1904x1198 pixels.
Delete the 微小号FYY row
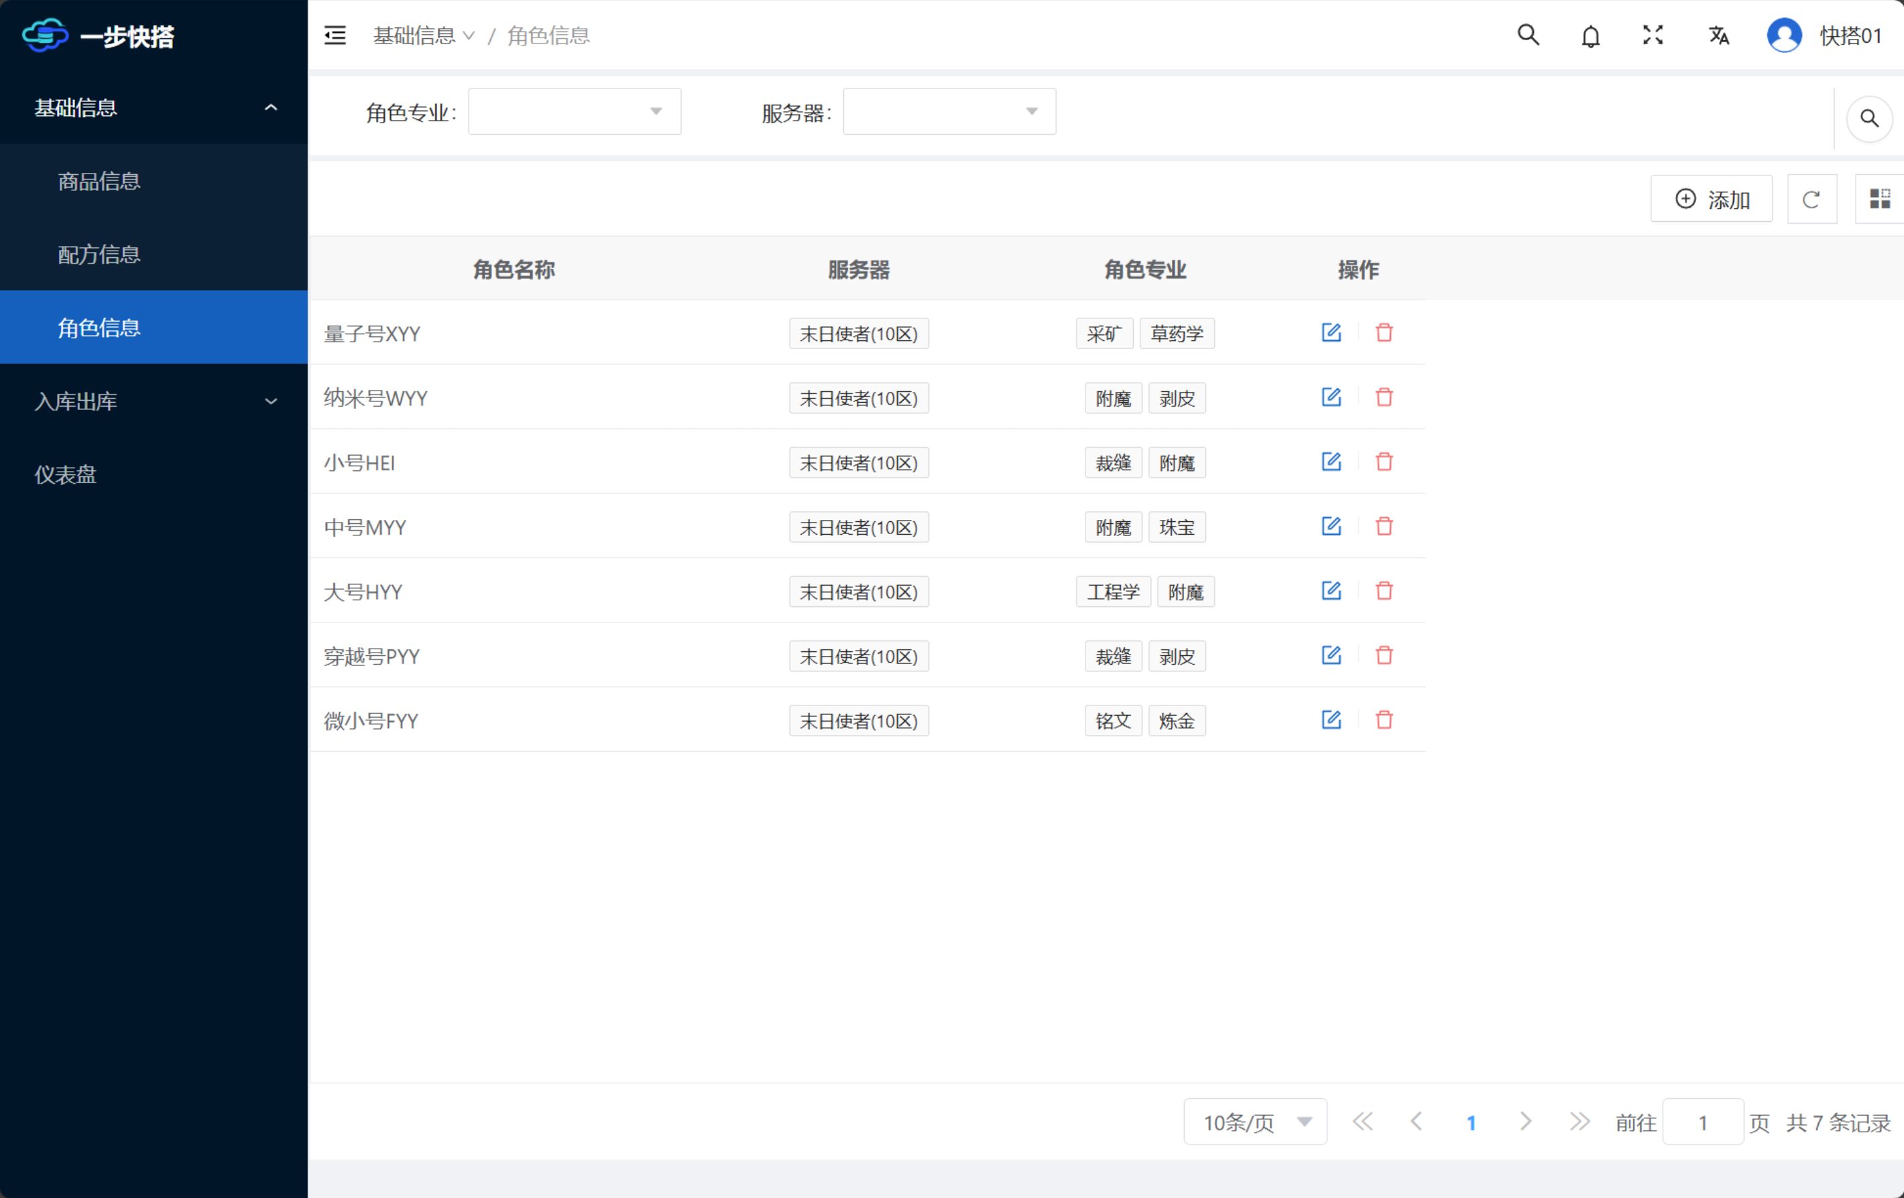point(1384,720)
